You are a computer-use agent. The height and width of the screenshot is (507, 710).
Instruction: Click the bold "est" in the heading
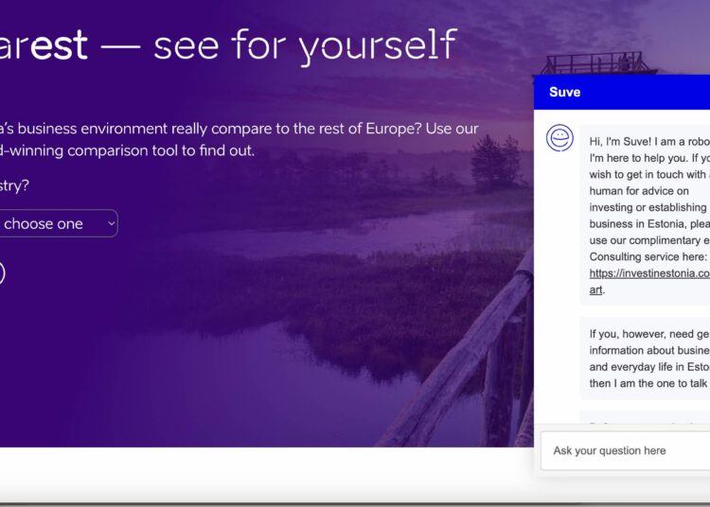58,44
